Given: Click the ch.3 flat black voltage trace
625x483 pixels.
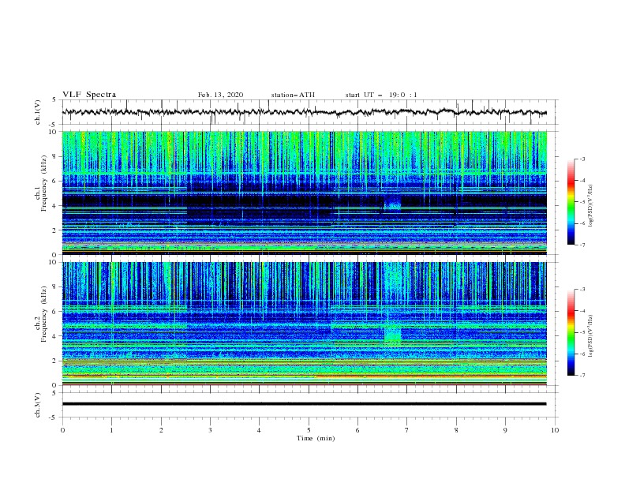Looking at the screenshot, I should tap(304, 404).
